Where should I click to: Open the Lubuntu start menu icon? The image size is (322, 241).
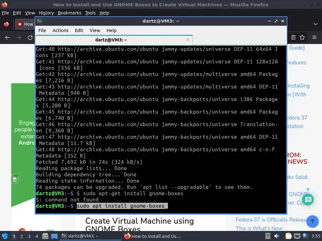pos(5,236)
